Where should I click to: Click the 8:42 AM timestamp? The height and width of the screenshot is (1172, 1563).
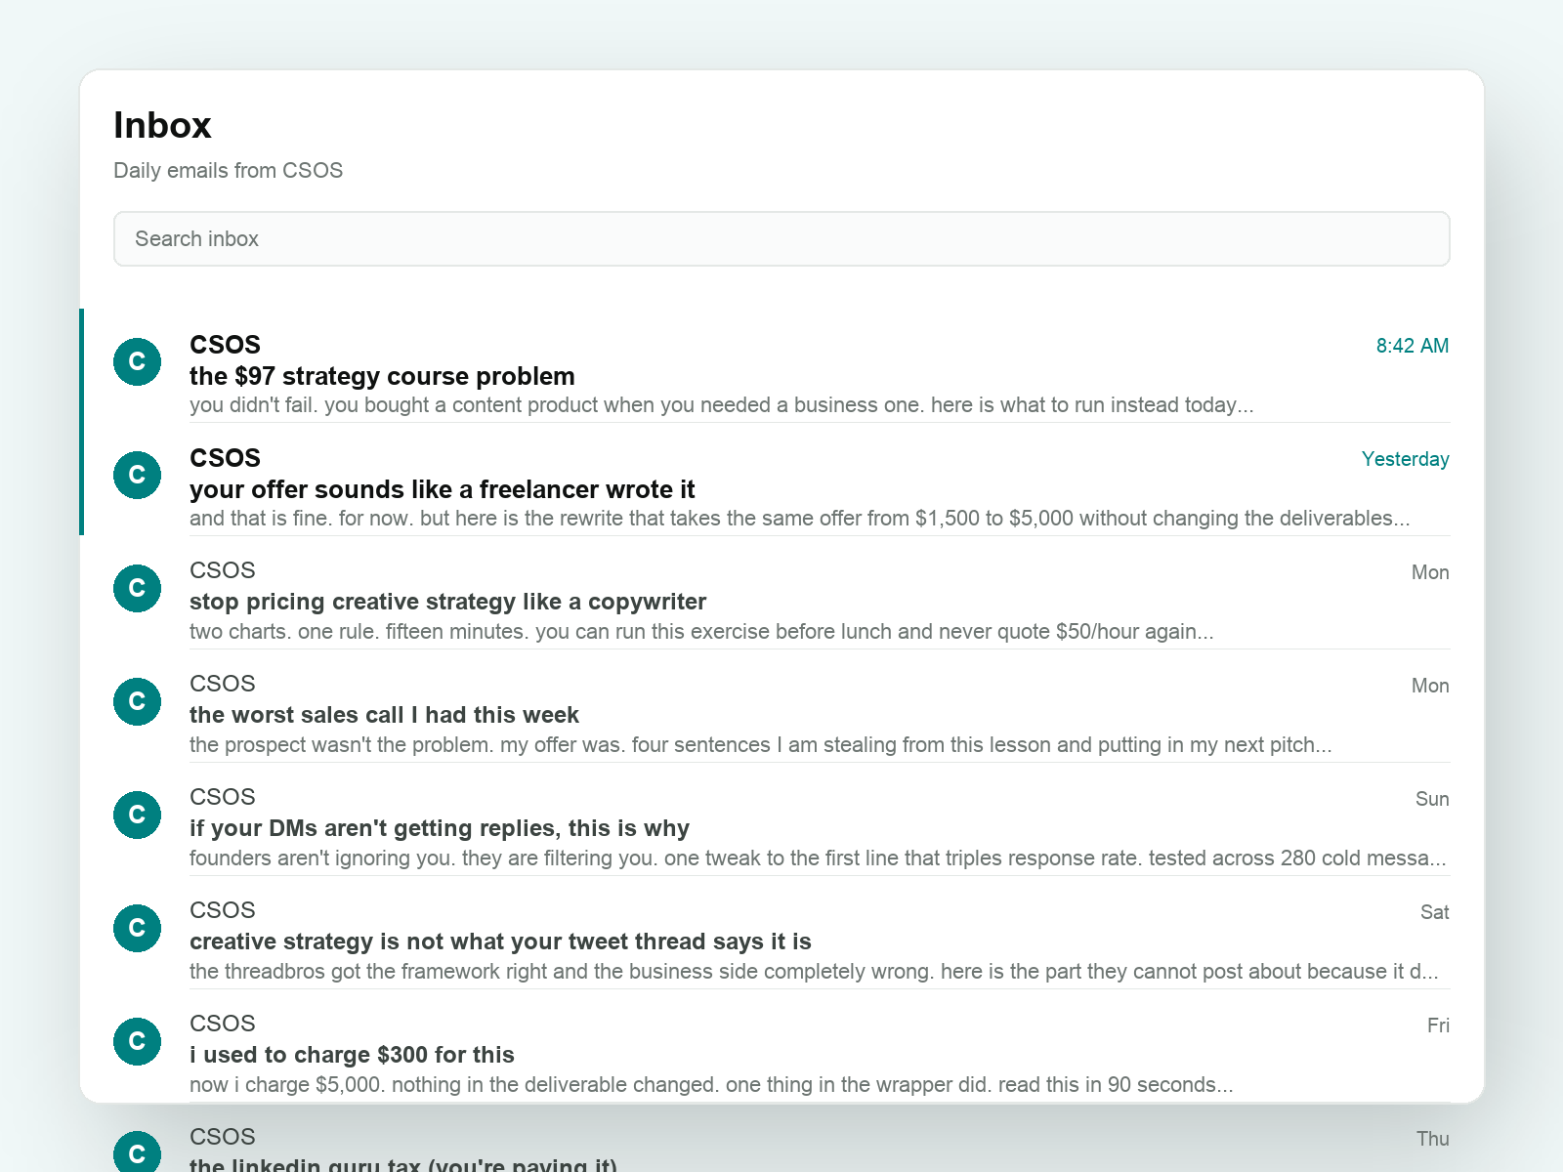1413,346
